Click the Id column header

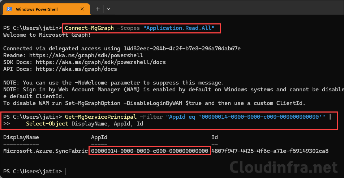[215, 137]
